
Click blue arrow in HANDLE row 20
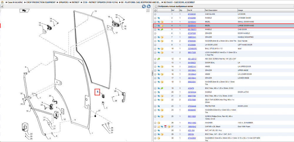point(158,92)
